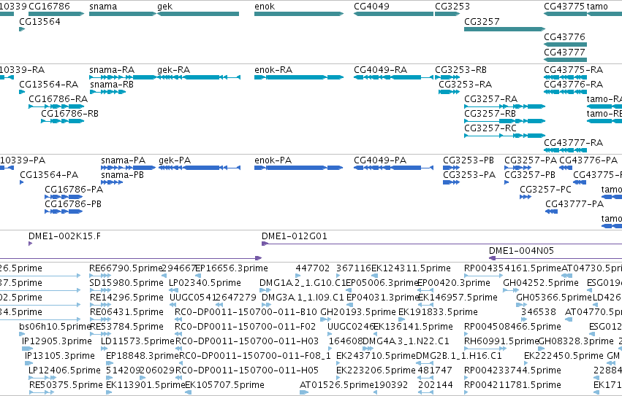Click the RE50375.5prime EST label
622x396 pixels.
pos(66,385)
